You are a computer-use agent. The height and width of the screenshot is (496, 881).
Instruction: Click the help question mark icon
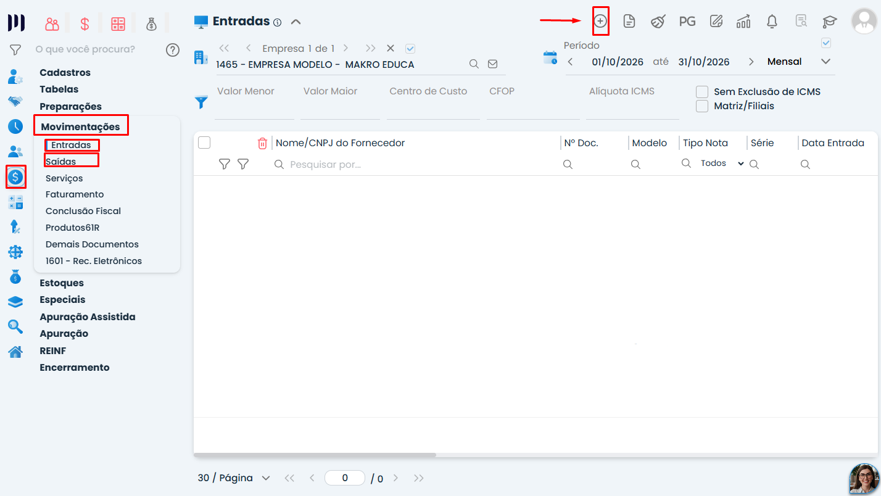[173, 50]
